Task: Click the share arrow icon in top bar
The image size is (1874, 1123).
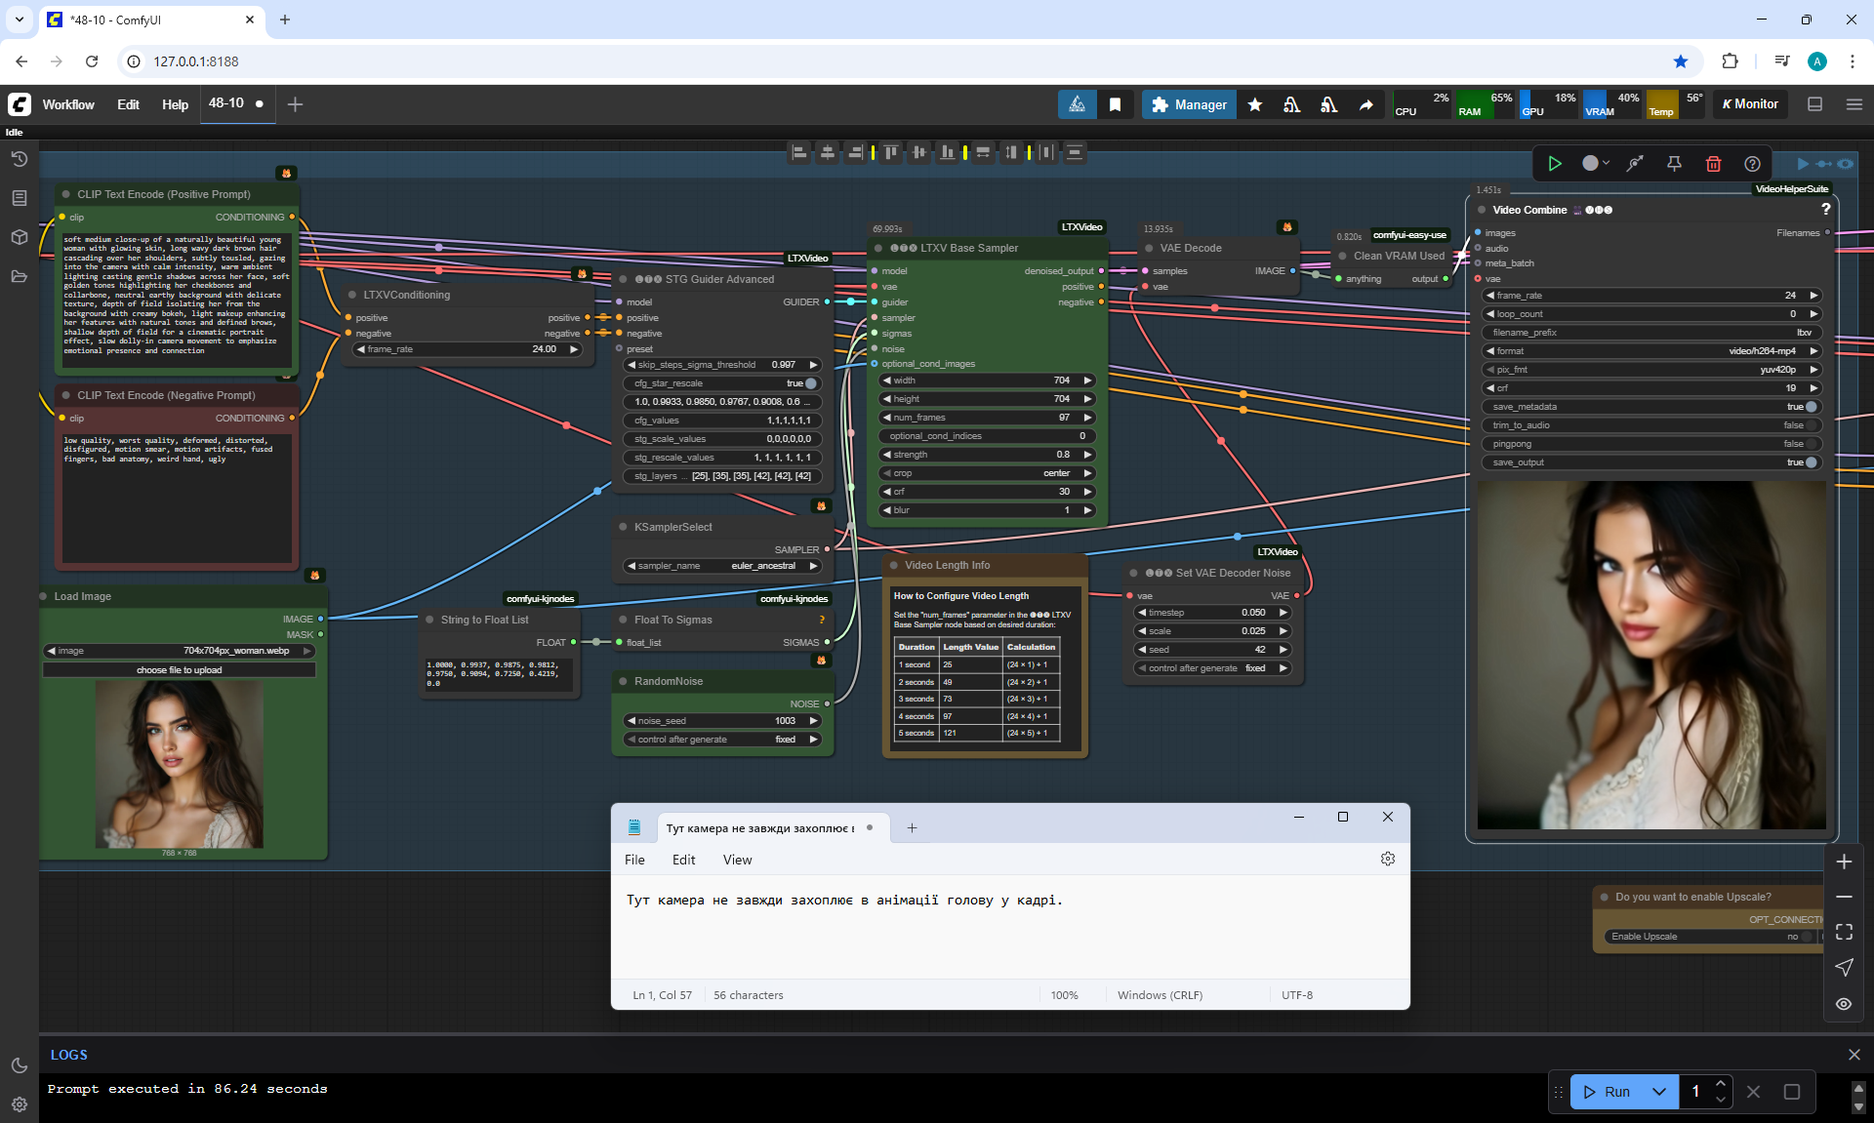Action: point(1366,104)
